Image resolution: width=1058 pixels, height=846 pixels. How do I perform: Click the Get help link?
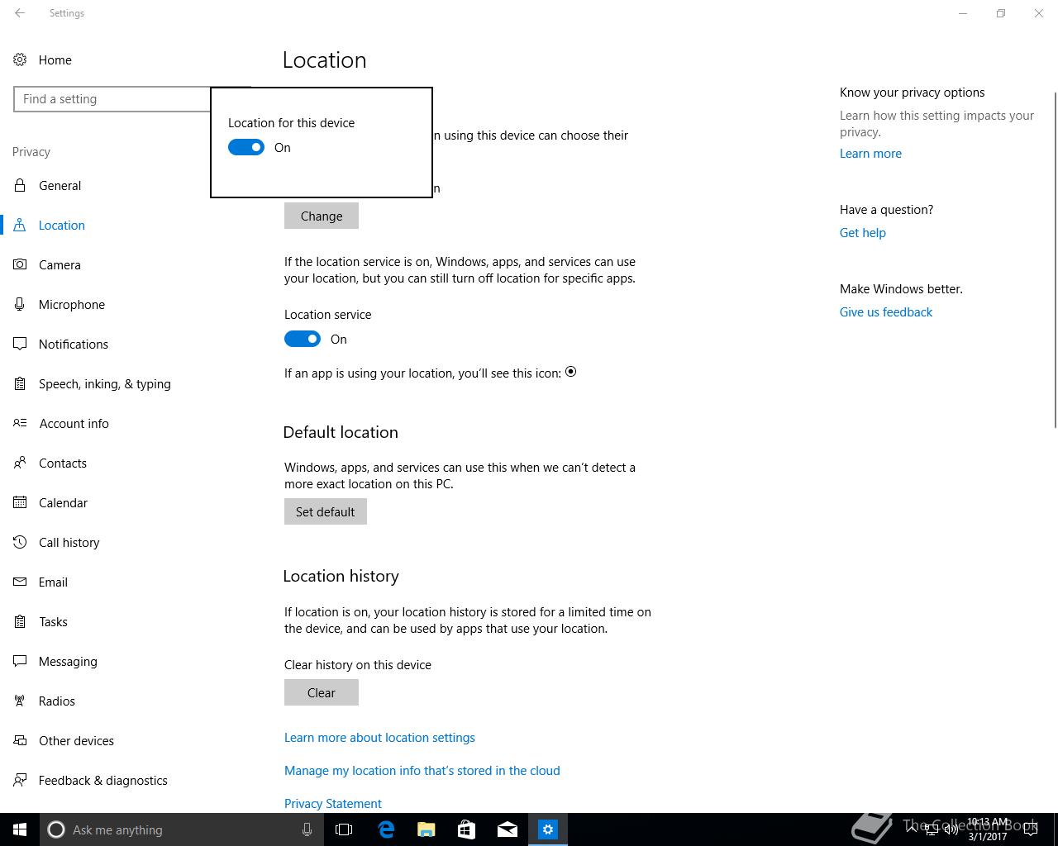click(863, 232)
